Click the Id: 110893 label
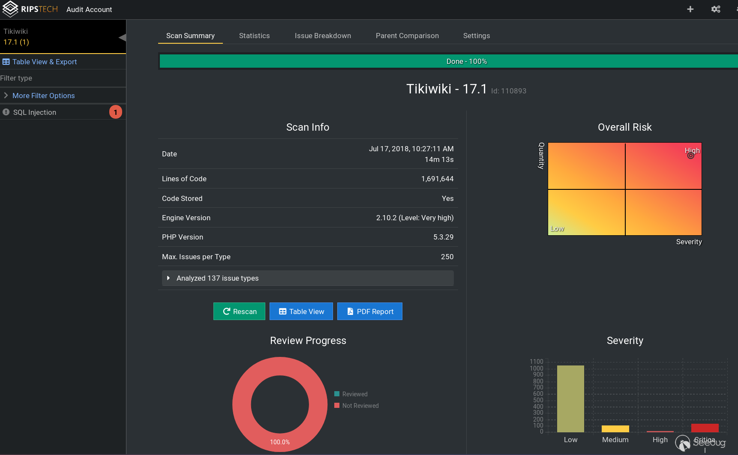The width and height of the screenshot is (738, 455). [x=509, y=91]
